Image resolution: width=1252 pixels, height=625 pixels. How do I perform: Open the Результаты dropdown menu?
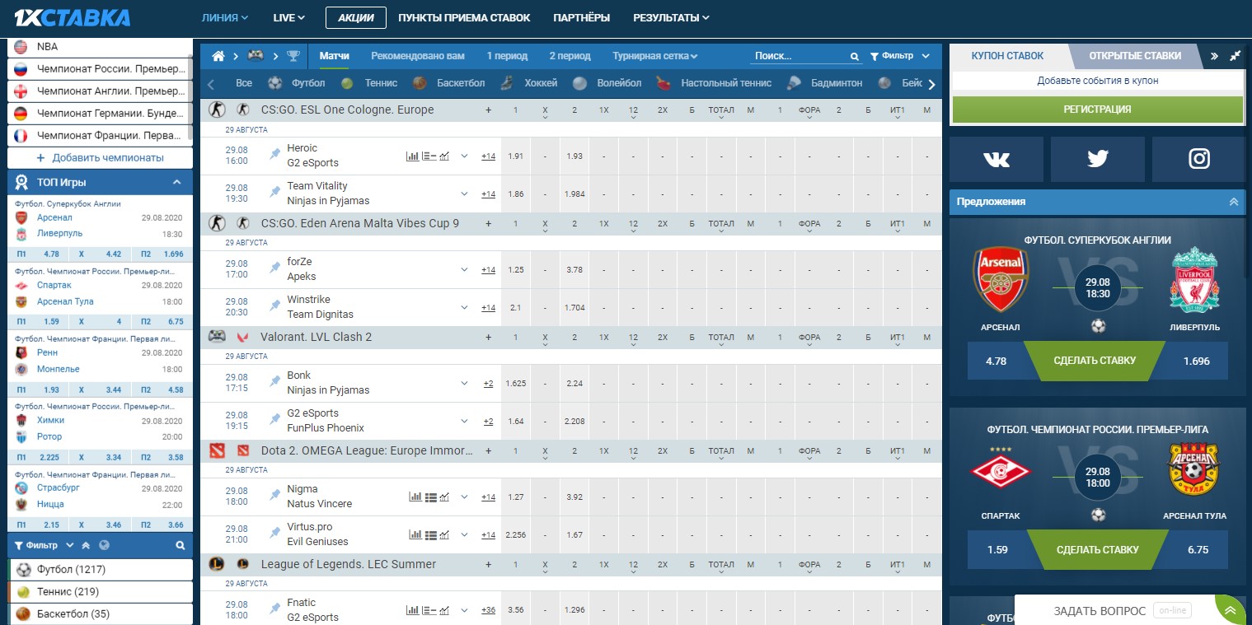pyautogui.click(x=671, y=17)
